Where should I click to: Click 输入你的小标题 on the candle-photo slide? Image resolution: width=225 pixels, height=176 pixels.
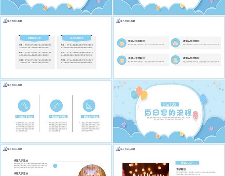click(x=128, y=149)
